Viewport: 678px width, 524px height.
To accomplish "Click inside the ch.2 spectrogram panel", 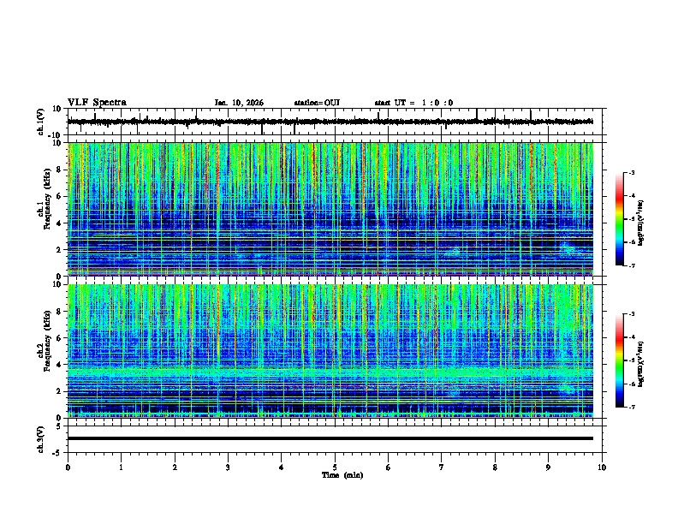I will pyautogui.click(x=330, y=351).
